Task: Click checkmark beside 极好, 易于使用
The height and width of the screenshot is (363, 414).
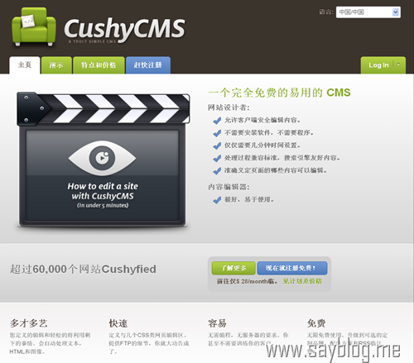Action: pyautogui.click(x=217, y=200)
